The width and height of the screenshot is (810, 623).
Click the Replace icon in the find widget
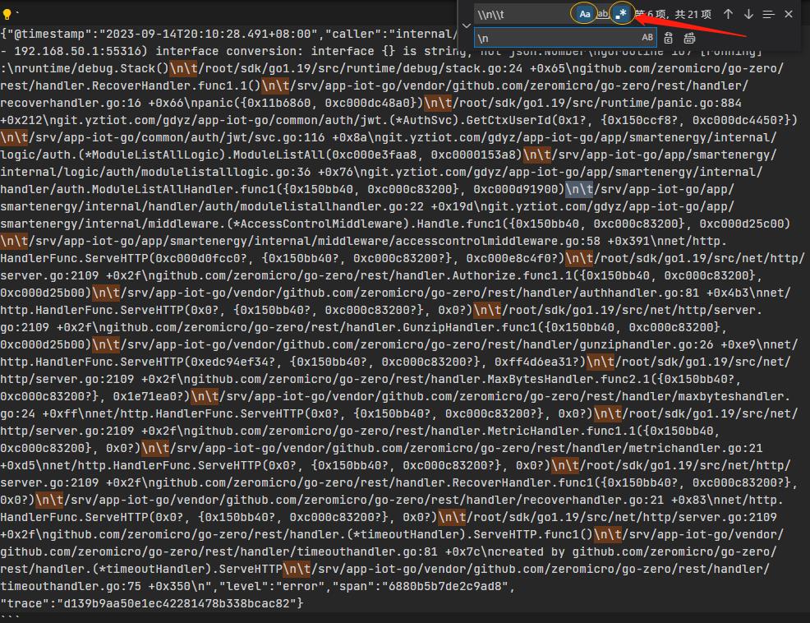click(x=668, y=37)
